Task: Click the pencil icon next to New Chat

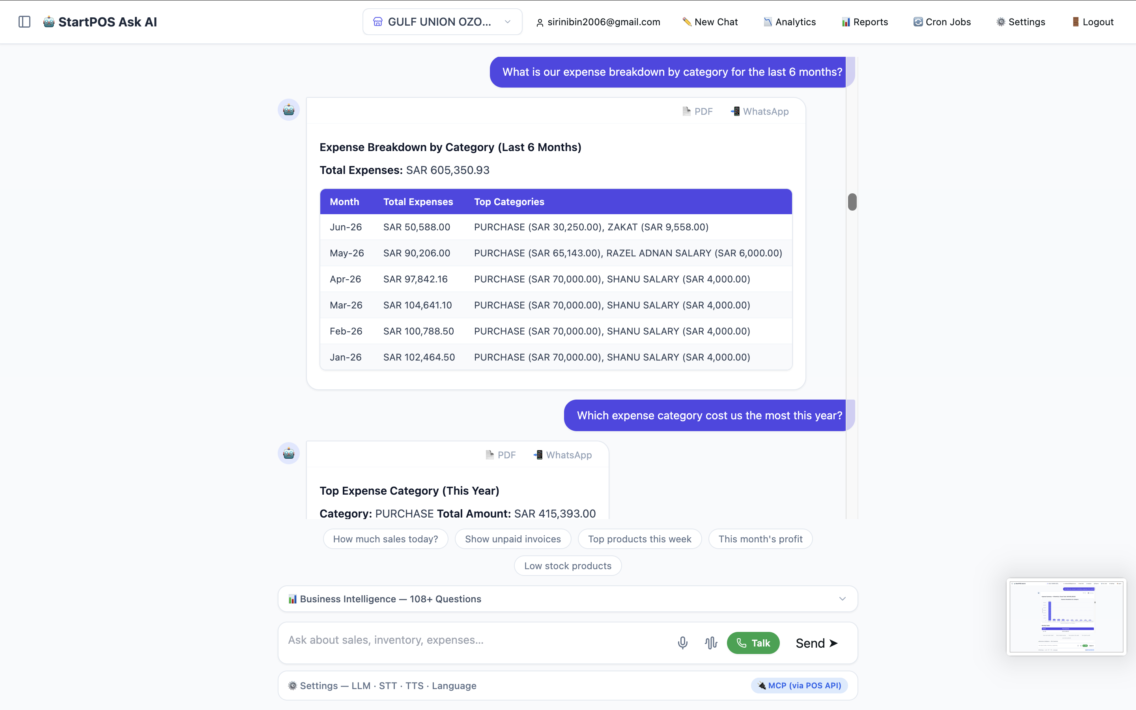Action: click(x=687, y=22)
